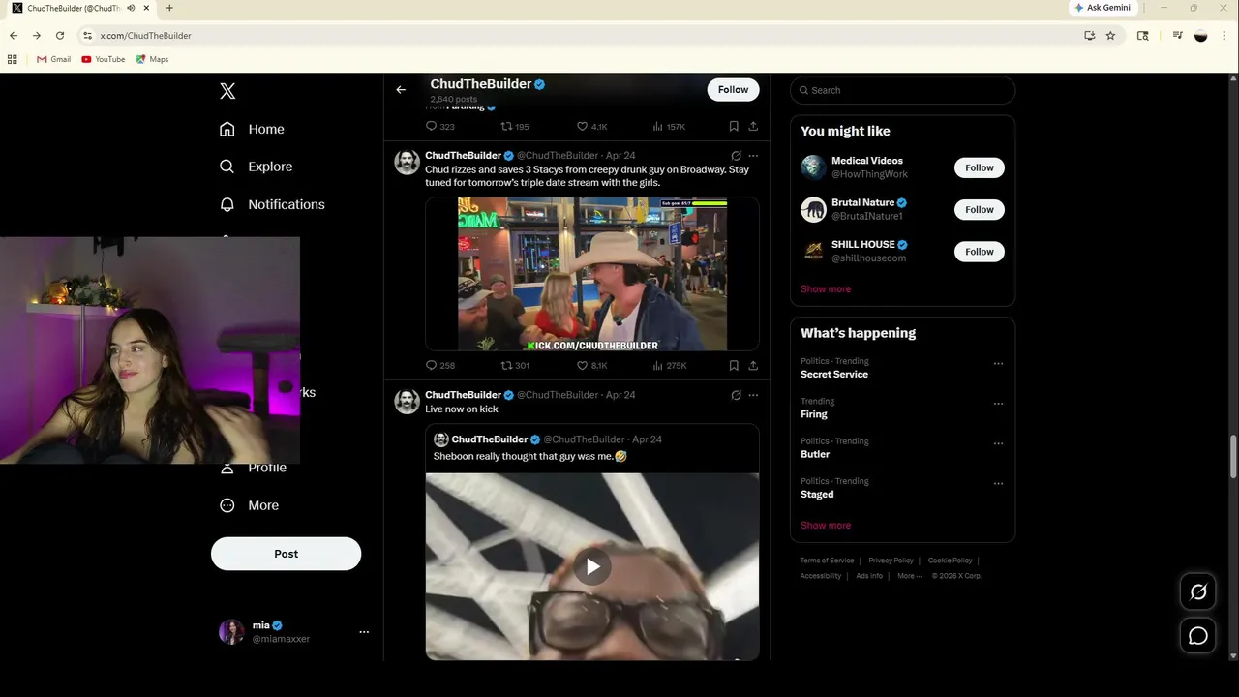Open Maps bookmark
This screenshot has height=697, width=1239.
[153, 59]
